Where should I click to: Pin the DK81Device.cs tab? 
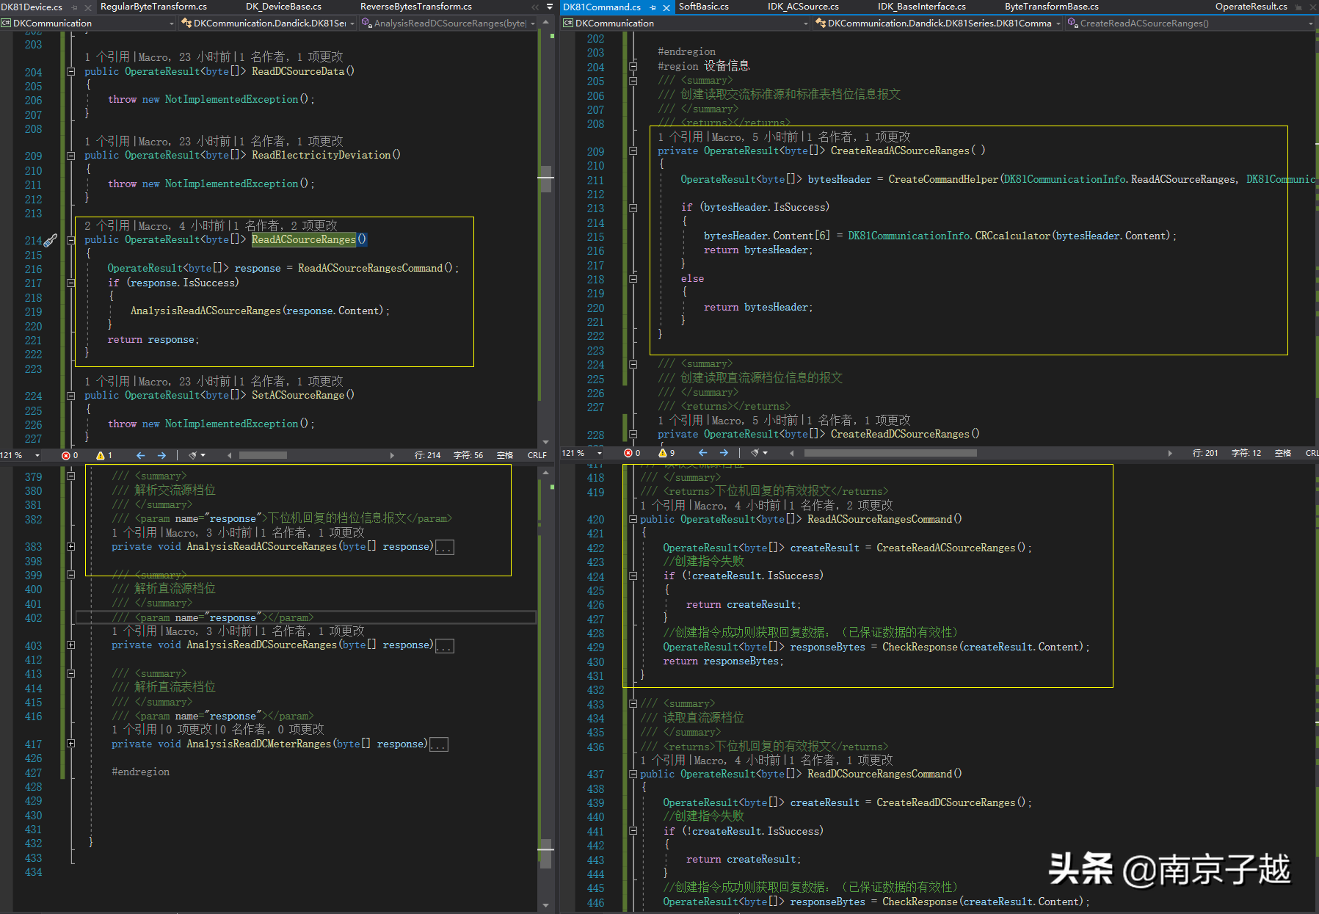(x=74, y=7)
